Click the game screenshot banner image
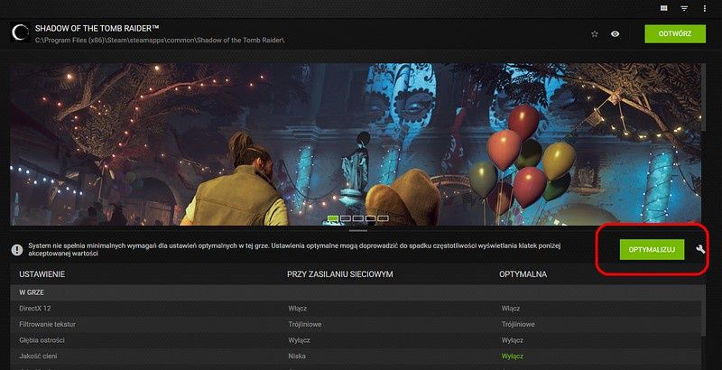722x370 pixels. pyautogui.click(x=356, y=144)
